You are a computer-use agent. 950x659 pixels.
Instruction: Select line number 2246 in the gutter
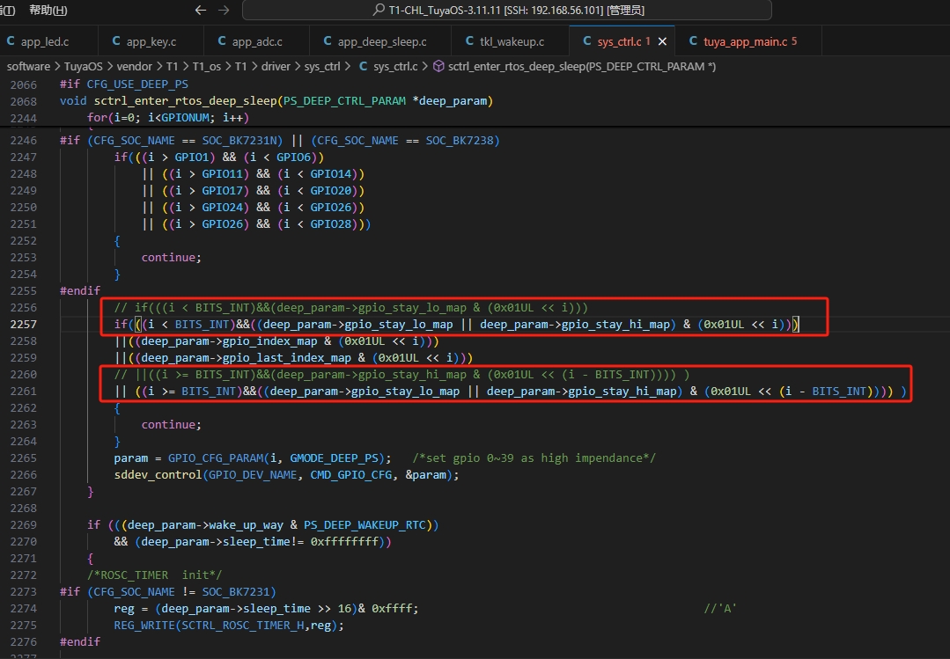click(x=24, y=141)
